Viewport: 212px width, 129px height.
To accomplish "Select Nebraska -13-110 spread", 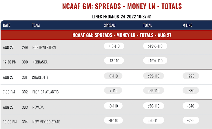I will click(x=114, y=61).
